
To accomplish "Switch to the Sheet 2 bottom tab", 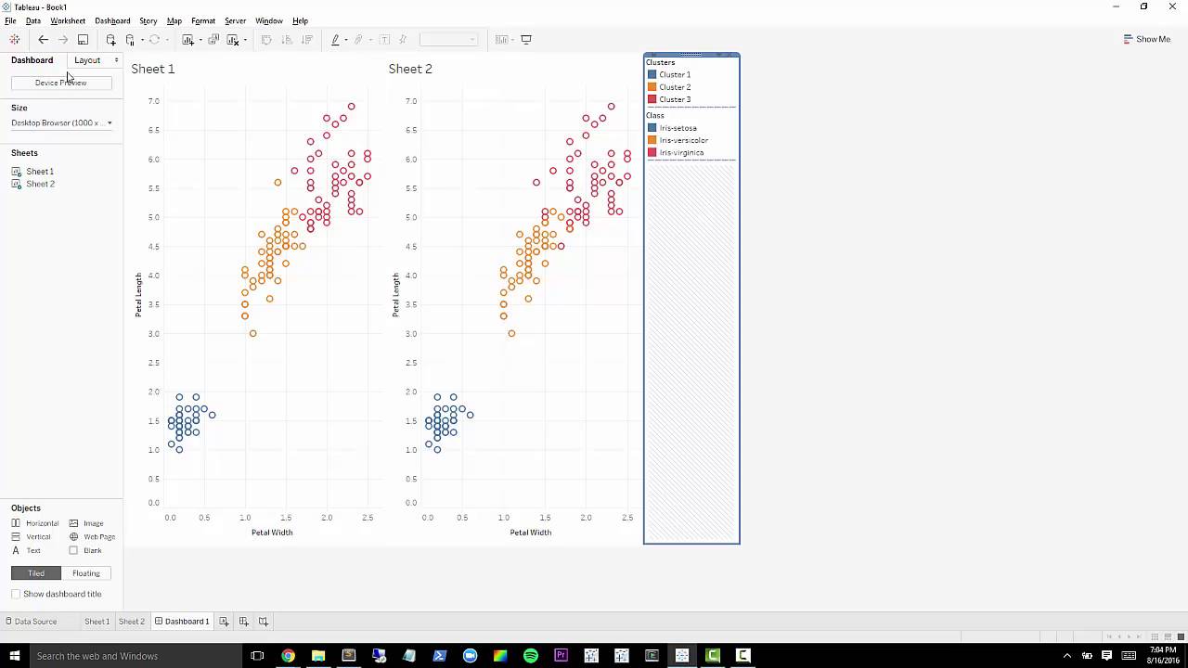I will 131,622.
